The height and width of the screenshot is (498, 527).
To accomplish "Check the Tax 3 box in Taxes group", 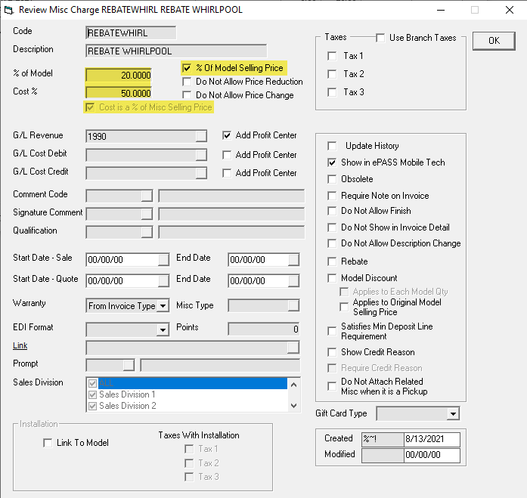I will [x=332, y=92].
